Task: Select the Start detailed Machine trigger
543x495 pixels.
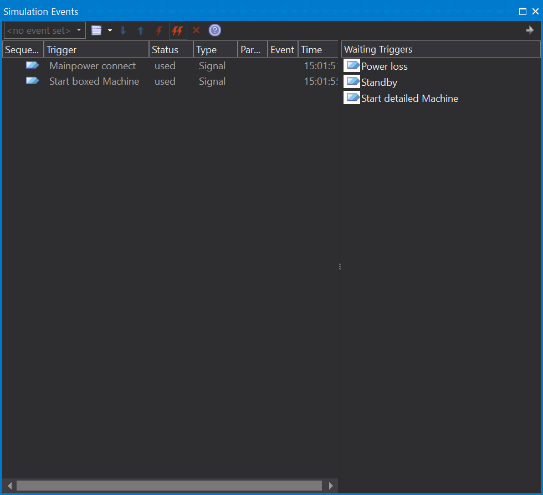Action: coord(409,99)
